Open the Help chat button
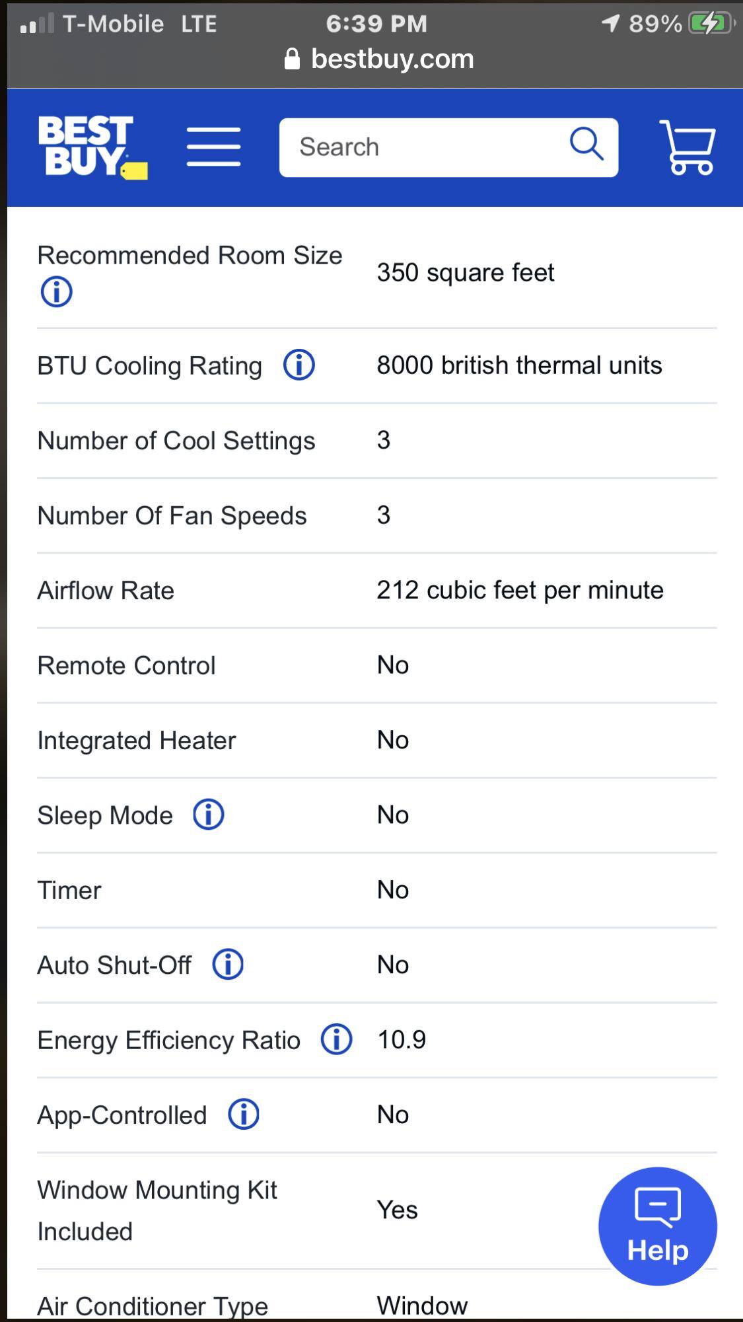The image size is (743, 1322). [x=657, y=1226]
